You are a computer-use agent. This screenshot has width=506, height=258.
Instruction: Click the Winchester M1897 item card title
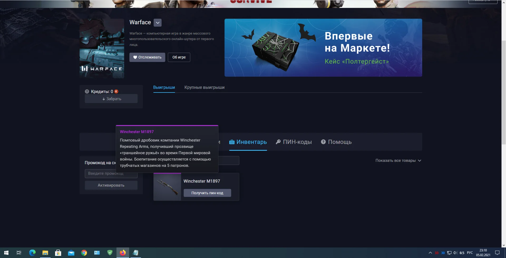coord(202,181)
